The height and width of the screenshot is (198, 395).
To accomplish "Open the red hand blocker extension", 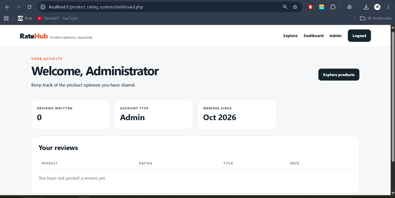I will tap(311, 7).
